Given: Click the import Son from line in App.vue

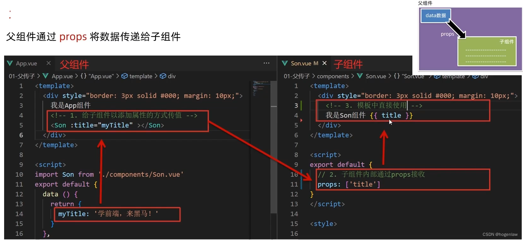Looking at the screenshot, I should [x=109, y=175].
